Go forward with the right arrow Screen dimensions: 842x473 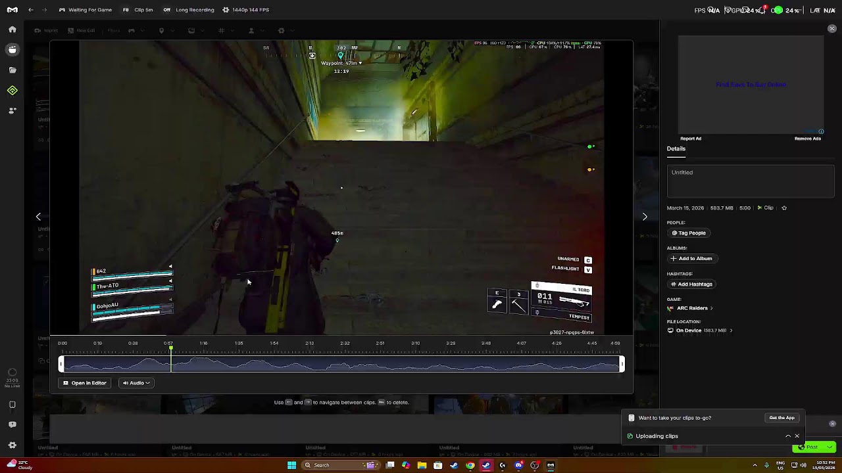(44, 10)
